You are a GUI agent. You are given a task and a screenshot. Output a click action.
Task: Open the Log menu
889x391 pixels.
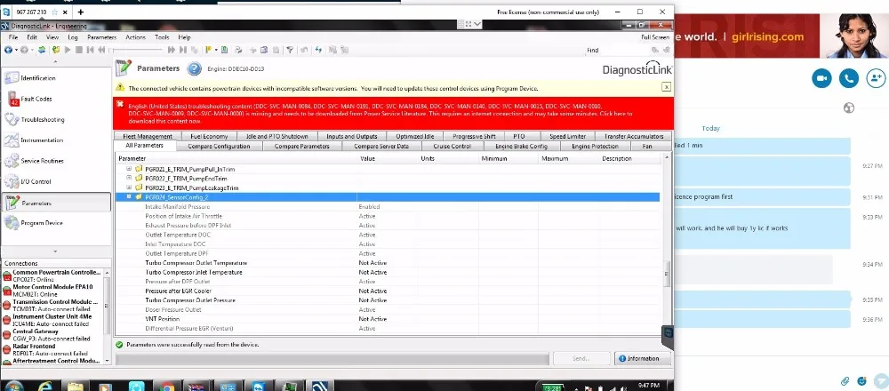(73, 37)
